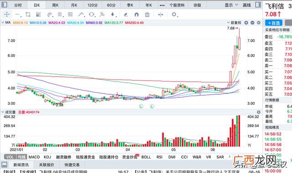Open the 显示 display dropdown

(x=231, y=5)
